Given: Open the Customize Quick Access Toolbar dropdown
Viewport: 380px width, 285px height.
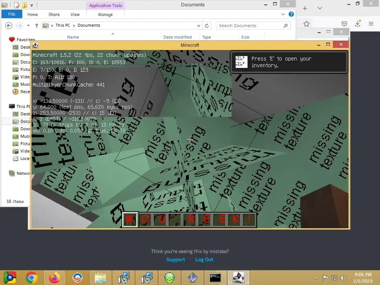Looking at the screenshot, I should 32,5.
